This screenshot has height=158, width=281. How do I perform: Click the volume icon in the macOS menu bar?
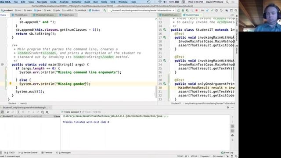165,2
